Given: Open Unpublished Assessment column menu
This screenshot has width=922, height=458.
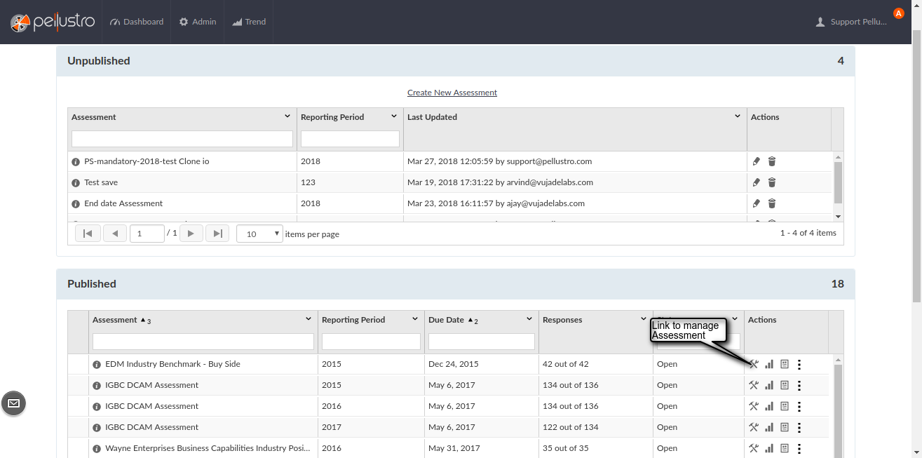Looking at the screenshot, I should (x=287, y=116).
